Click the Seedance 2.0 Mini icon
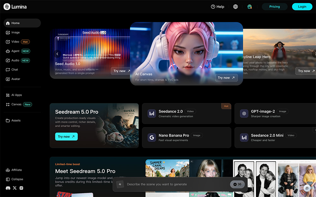The height and width of the screenshot is (197, 316). (x=244, y=137)
